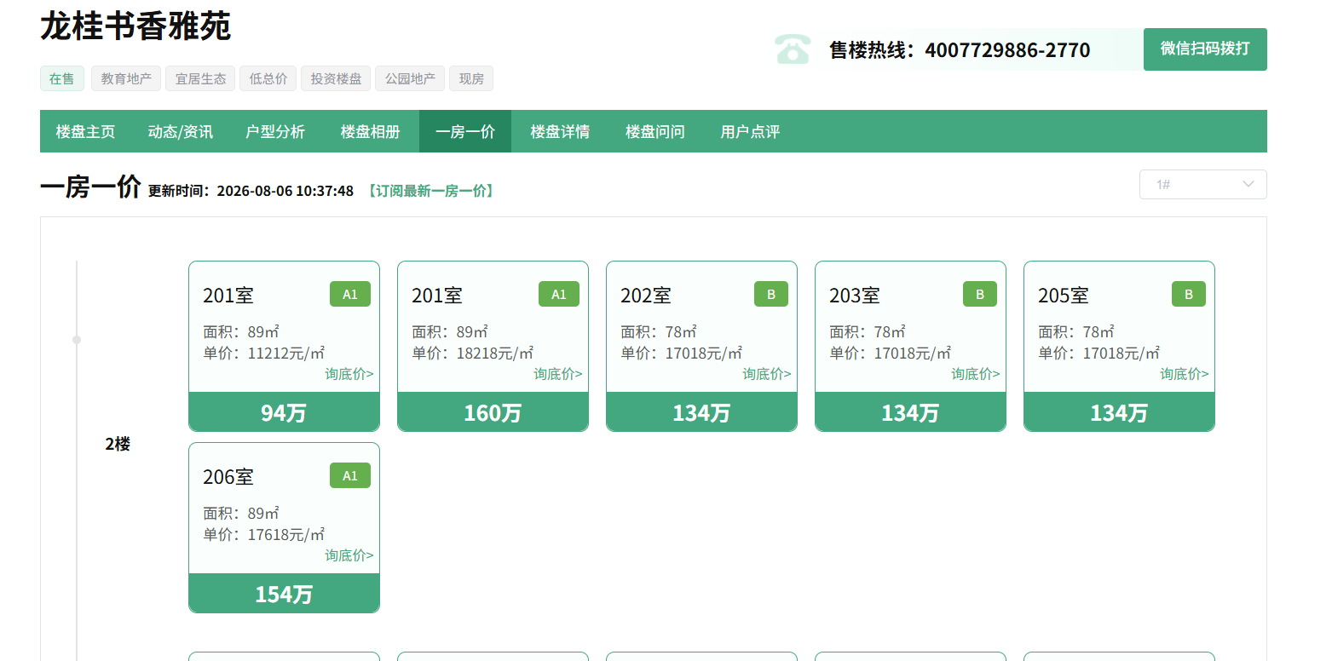Click the A1 badge on the 206室 card
This screenshot has height=661, width=1332.
click(x=350, y=475)
